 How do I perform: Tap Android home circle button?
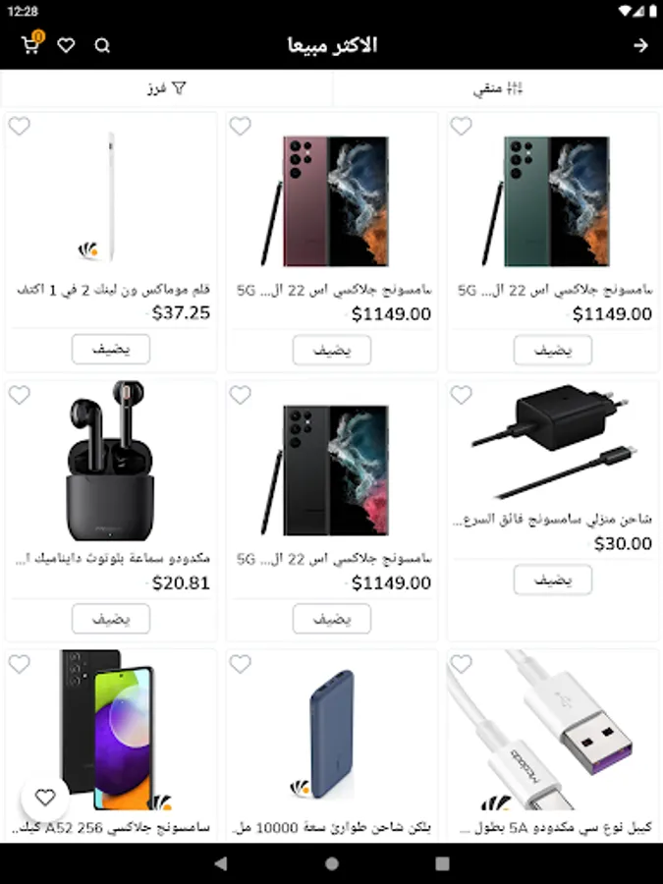pyautogui.click(x=332, y=863)
